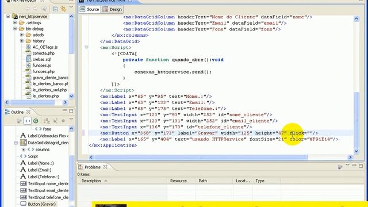Minimize the Outline panel
This screenshot has height=207, width=368.
click(x=64, y=110)
